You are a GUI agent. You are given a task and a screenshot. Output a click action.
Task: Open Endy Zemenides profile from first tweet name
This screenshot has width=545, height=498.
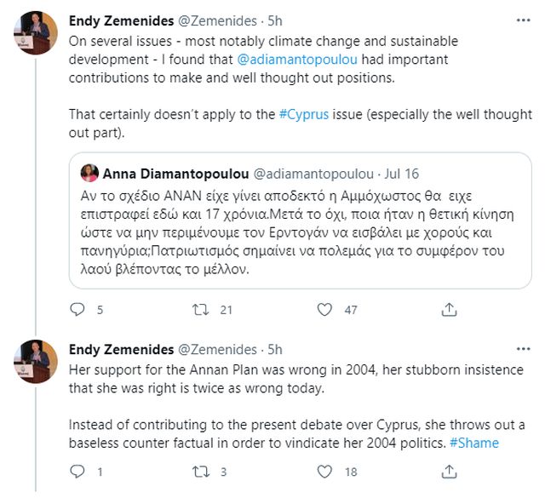click(x=120, y=20)
